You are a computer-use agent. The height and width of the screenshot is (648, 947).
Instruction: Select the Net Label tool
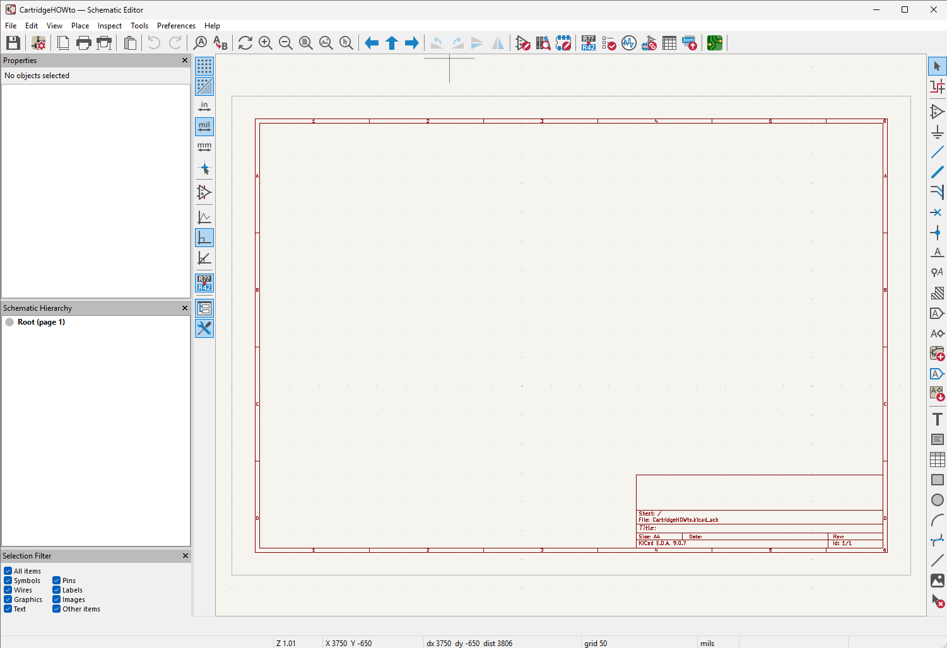click(x=938, y=253)
